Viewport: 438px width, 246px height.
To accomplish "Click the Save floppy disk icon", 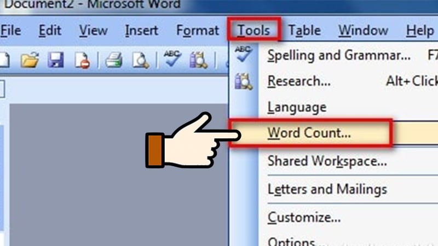I will click(x=56, y=60).
